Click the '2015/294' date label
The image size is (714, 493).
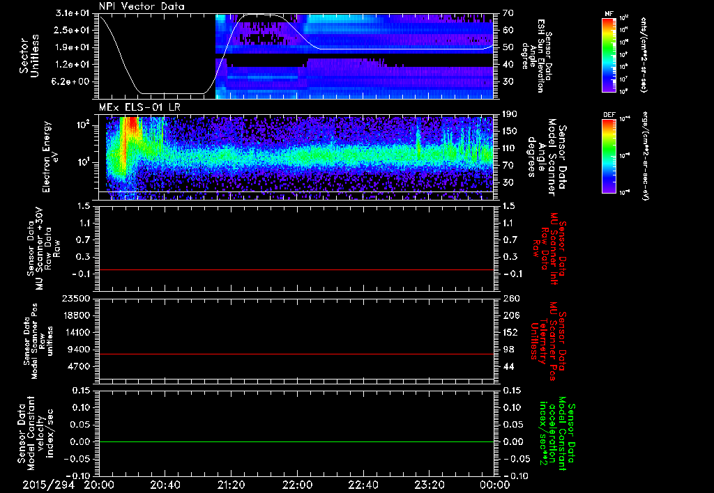tap(49, 485)
